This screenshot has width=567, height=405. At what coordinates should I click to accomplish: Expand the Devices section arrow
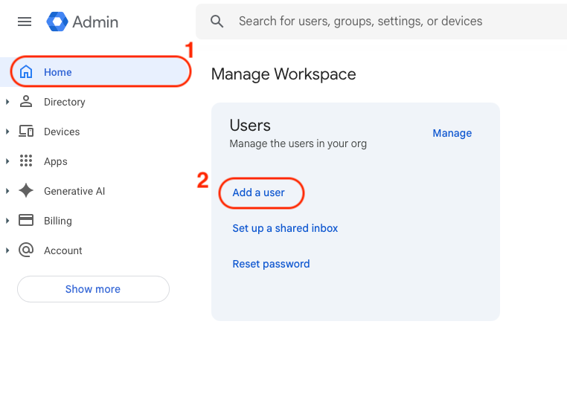click(x=7, y=132)
